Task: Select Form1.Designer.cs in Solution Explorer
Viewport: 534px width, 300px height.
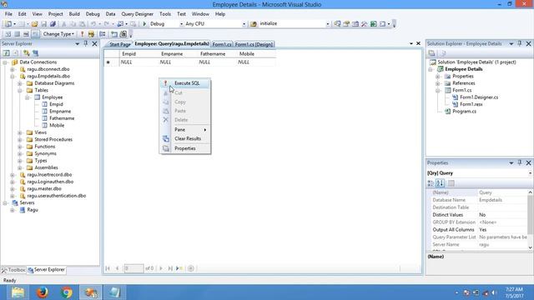Action: (x=479, y=97)
